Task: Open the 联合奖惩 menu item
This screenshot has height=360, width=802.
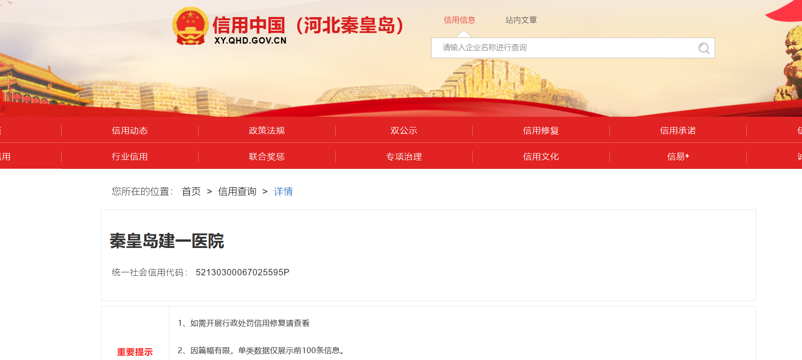Action: pyautogui.click(x=267, y=157)
